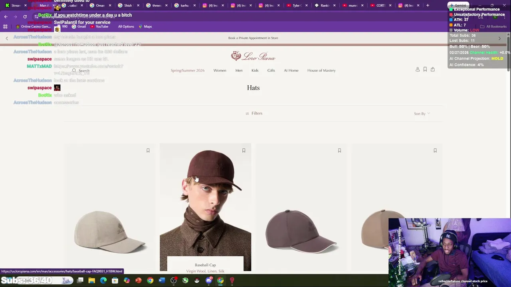Open a new browser tab
511x287 pixels.
[428, 5]
